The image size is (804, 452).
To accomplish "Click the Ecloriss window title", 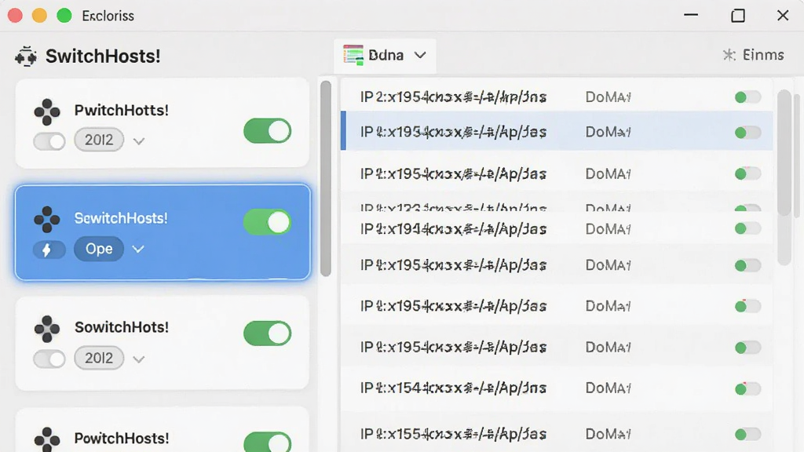I will tap(108, 16).
